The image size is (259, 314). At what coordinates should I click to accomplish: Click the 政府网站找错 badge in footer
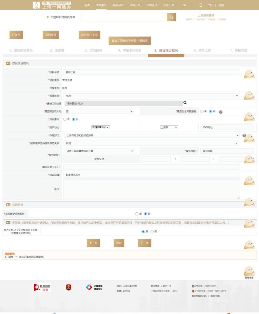(x=42, y=288)
